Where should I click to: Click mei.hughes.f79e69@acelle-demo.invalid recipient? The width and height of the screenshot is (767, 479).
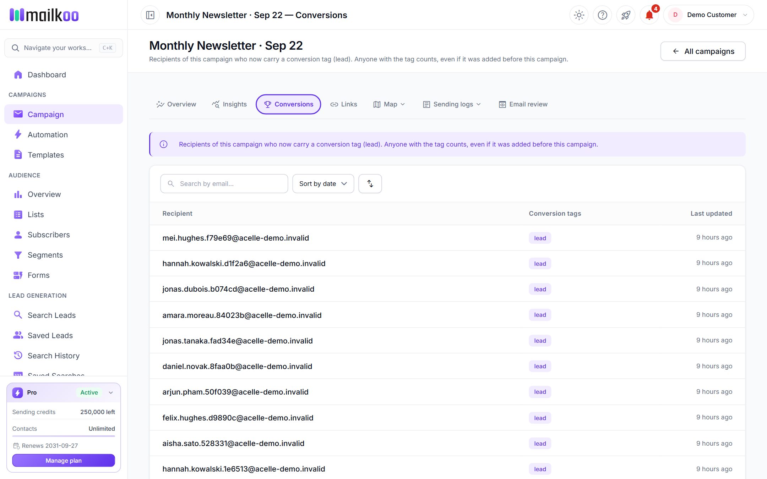tap(236, 238)
